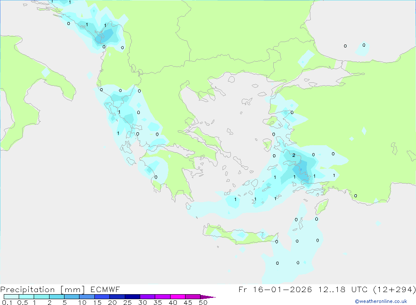Click the date '16-01-2026' text
This screenshot has height=305, width=416.
click(282, 289)
